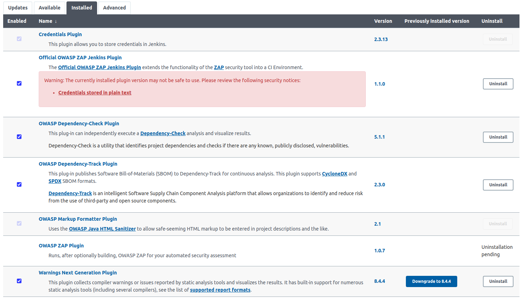Click version 5.1.1 link
Viewport: 523px width, 299px height.
(380, 137)
